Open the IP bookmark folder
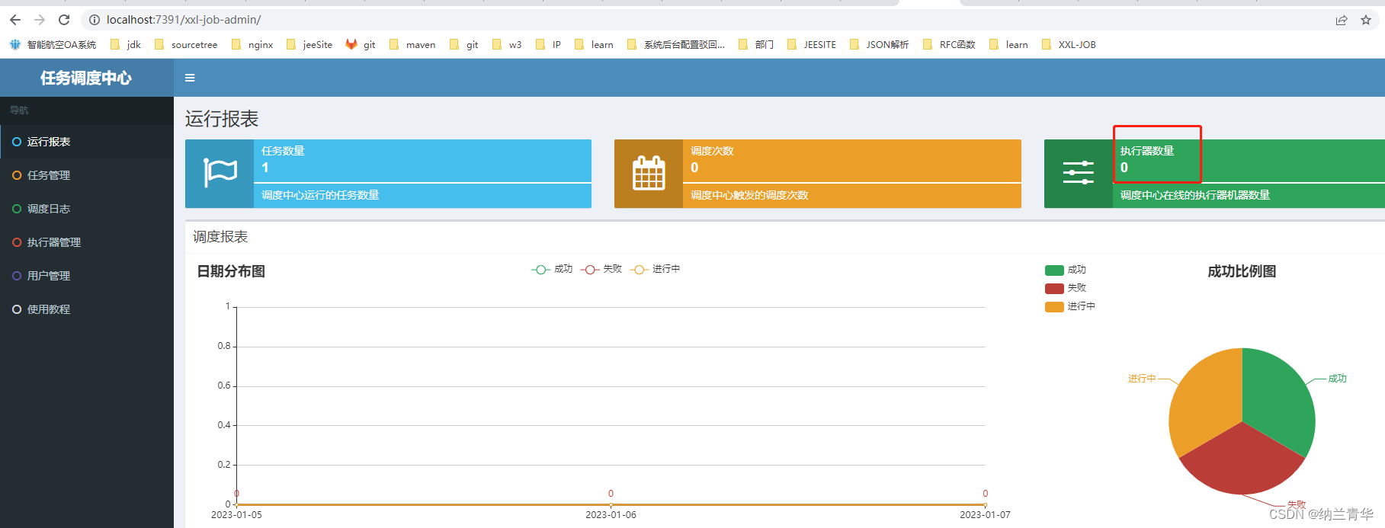The image size is (1385, 528). tap(549, 44)
